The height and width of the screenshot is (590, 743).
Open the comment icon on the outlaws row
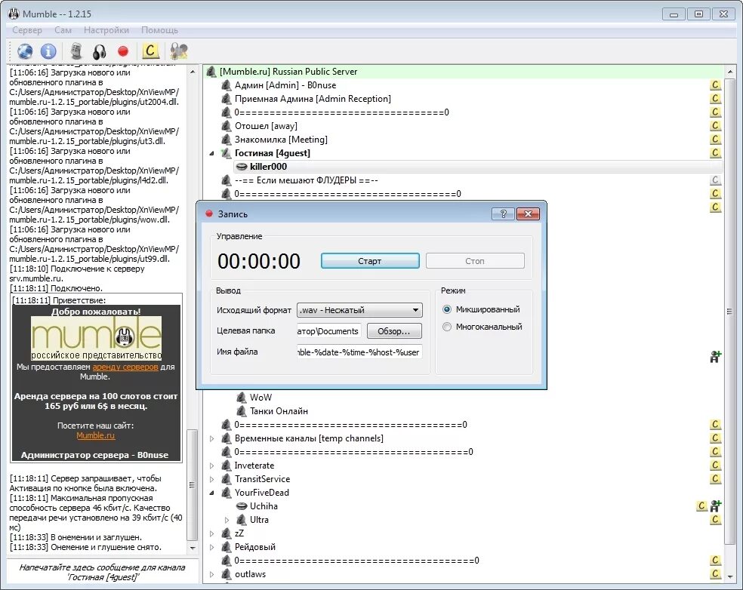pyautogui.click(x=716, y=574)
